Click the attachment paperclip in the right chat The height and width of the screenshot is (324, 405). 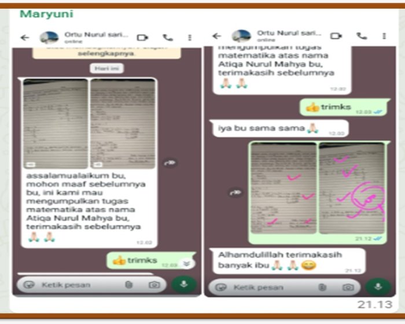tap(322, 288)
